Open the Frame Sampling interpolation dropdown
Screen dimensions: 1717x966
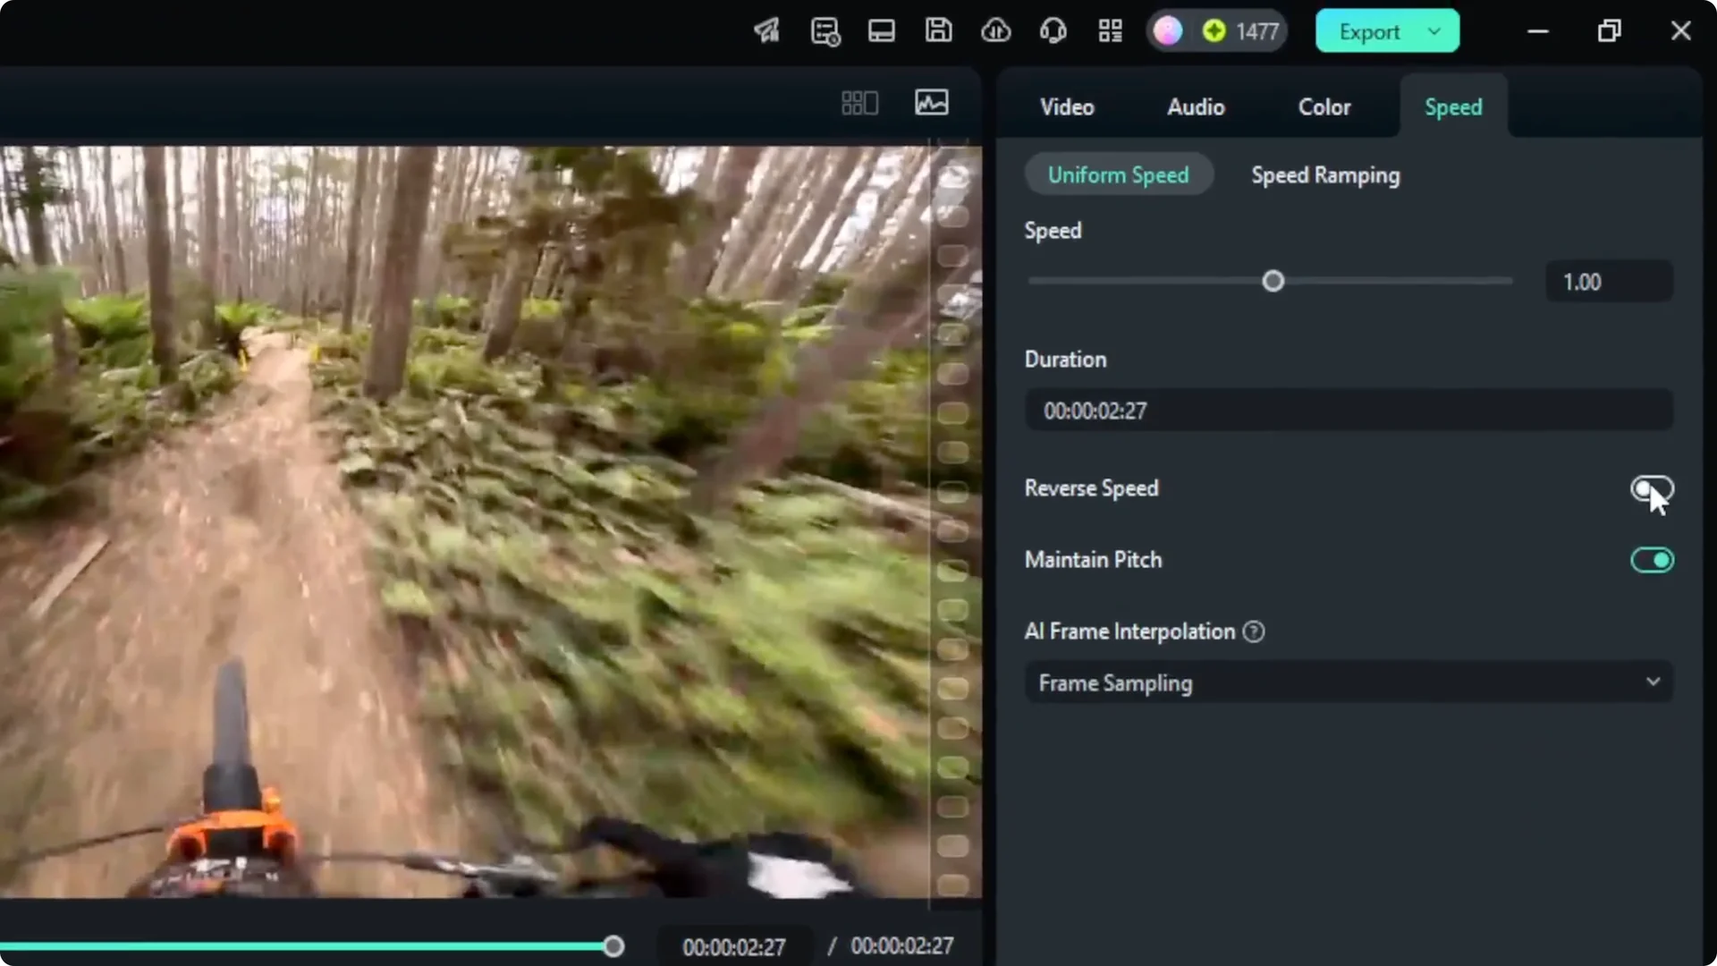tap(1349, 682)
